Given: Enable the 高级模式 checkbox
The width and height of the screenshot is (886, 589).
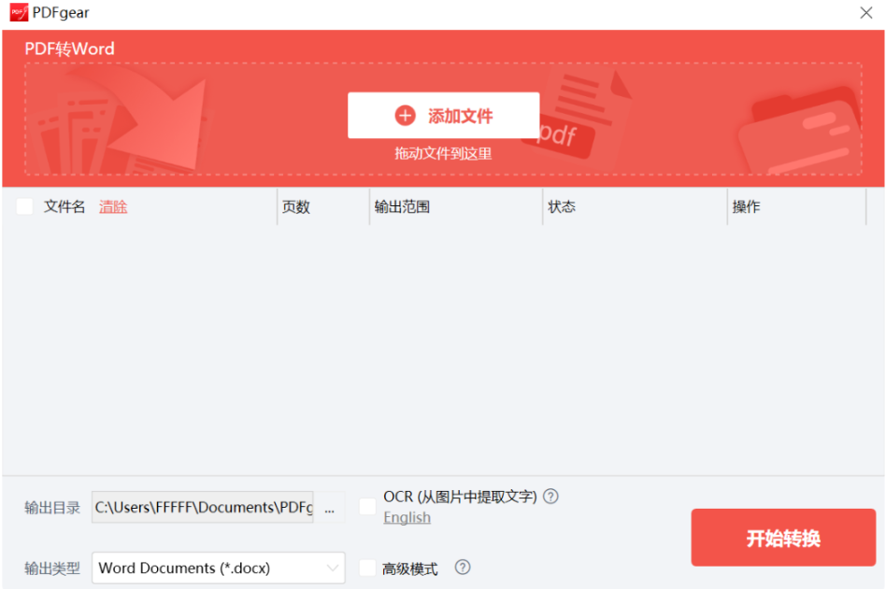Looking at the screenshot, I should point(367,568).
